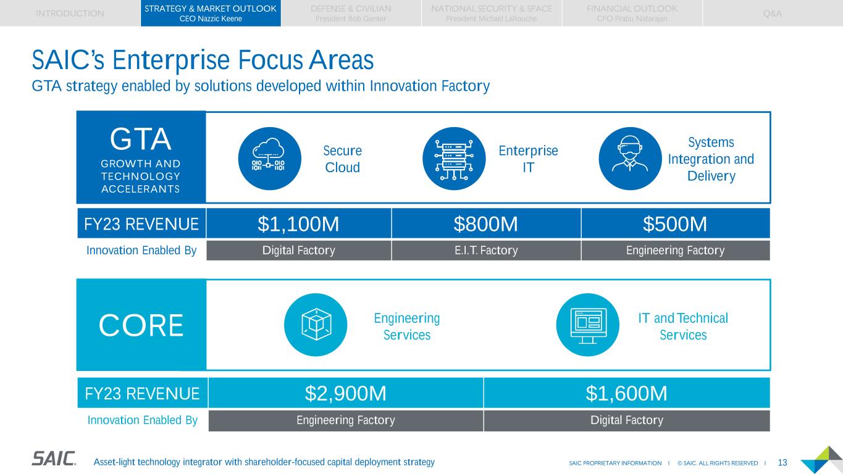Click the Engineering Factory cell under $2,900M

coord(346,420)
